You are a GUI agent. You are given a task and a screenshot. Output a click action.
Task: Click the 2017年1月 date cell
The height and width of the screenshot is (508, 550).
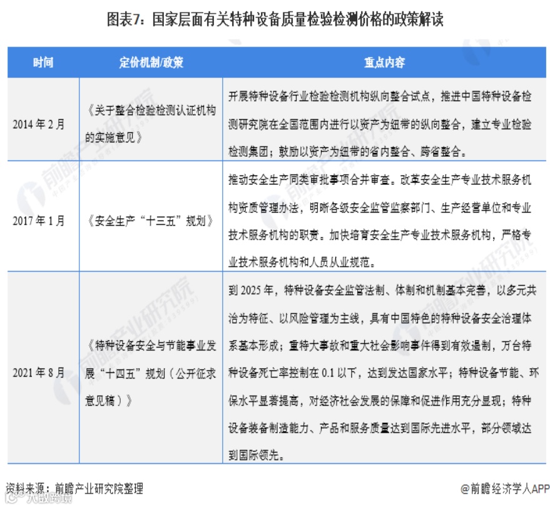(x=39, y=221)
